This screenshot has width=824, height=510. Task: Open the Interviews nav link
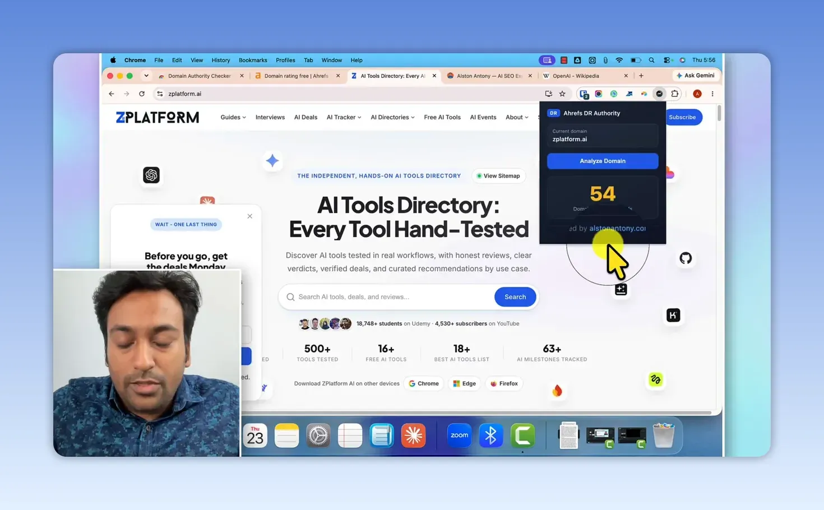(x=270, y=117)
